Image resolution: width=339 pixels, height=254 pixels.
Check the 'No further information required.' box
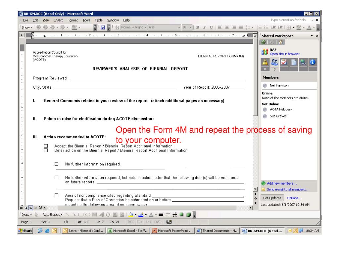56,164
